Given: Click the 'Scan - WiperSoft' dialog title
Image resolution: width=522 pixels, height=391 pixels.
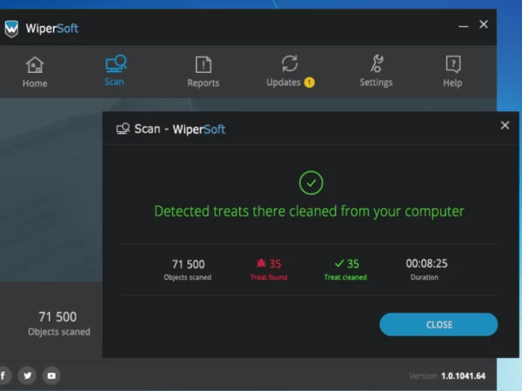Looking at the screenshot, I should 180,129.
